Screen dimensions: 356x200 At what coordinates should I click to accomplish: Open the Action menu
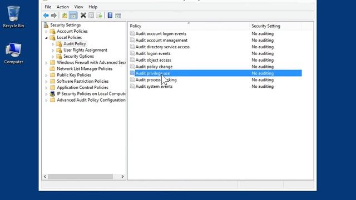tap(63, 7)
